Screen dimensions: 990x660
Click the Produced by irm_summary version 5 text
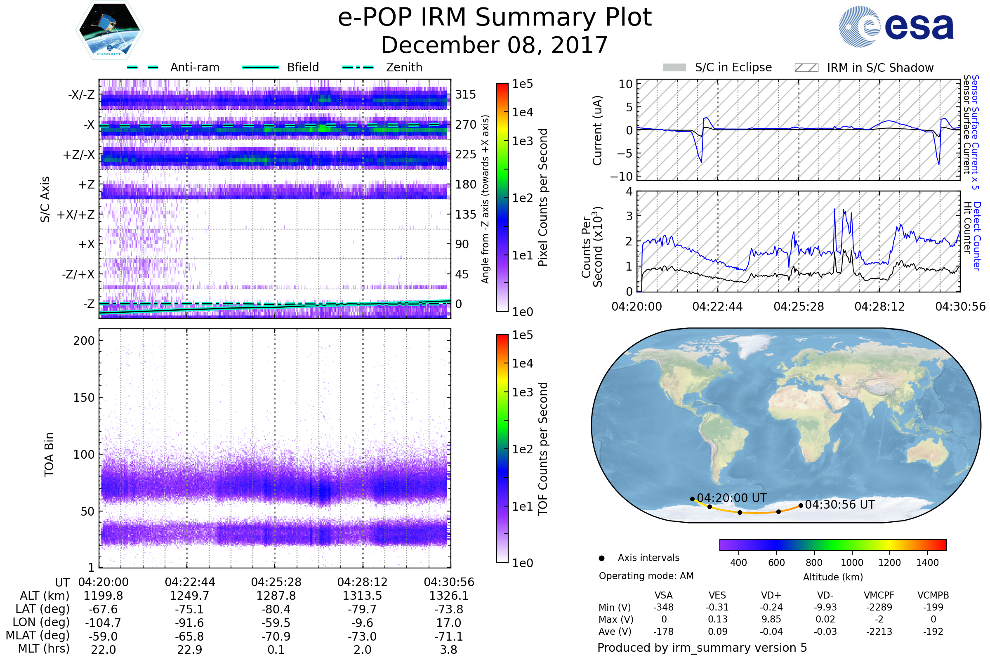(702, 647)
